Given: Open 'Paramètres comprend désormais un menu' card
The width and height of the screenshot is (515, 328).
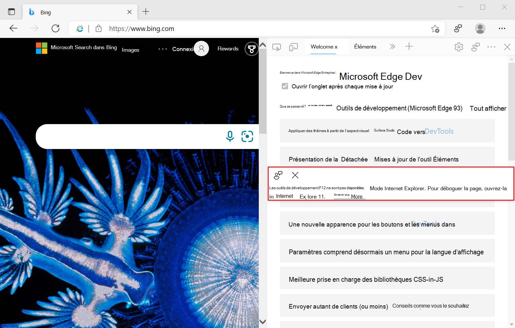Looking at the screenshot, I should click(x=387, y=251).
